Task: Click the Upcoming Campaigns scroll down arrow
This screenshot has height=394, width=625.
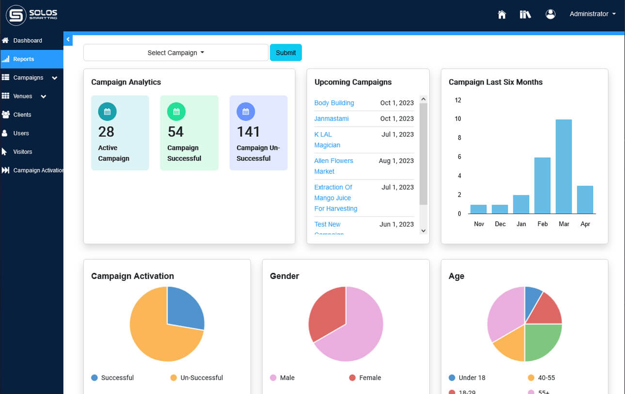Action: pyautogui.click(x=423, y=231)
